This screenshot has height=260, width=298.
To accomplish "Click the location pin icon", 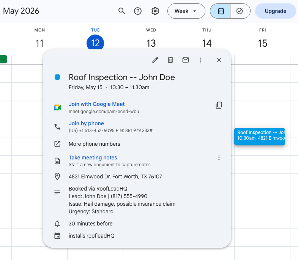I will 57,176.
